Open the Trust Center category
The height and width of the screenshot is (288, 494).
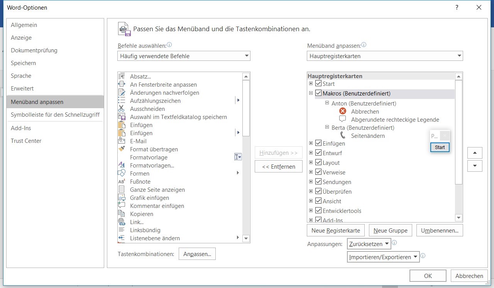(55, 141)
